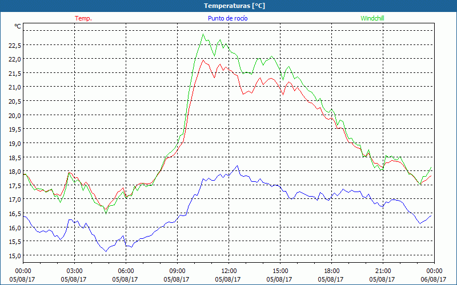The height and width of the screenshot is (285, 457).
Task: Click the '18,5' y-axis value
Action: (15, 158)
